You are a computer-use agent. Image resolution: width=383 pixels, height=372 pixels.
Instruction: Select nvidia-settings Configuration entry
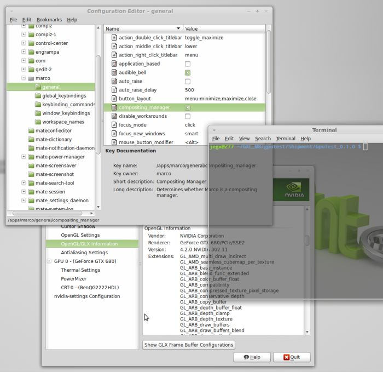pyautogui.click(x=87, y=296)
